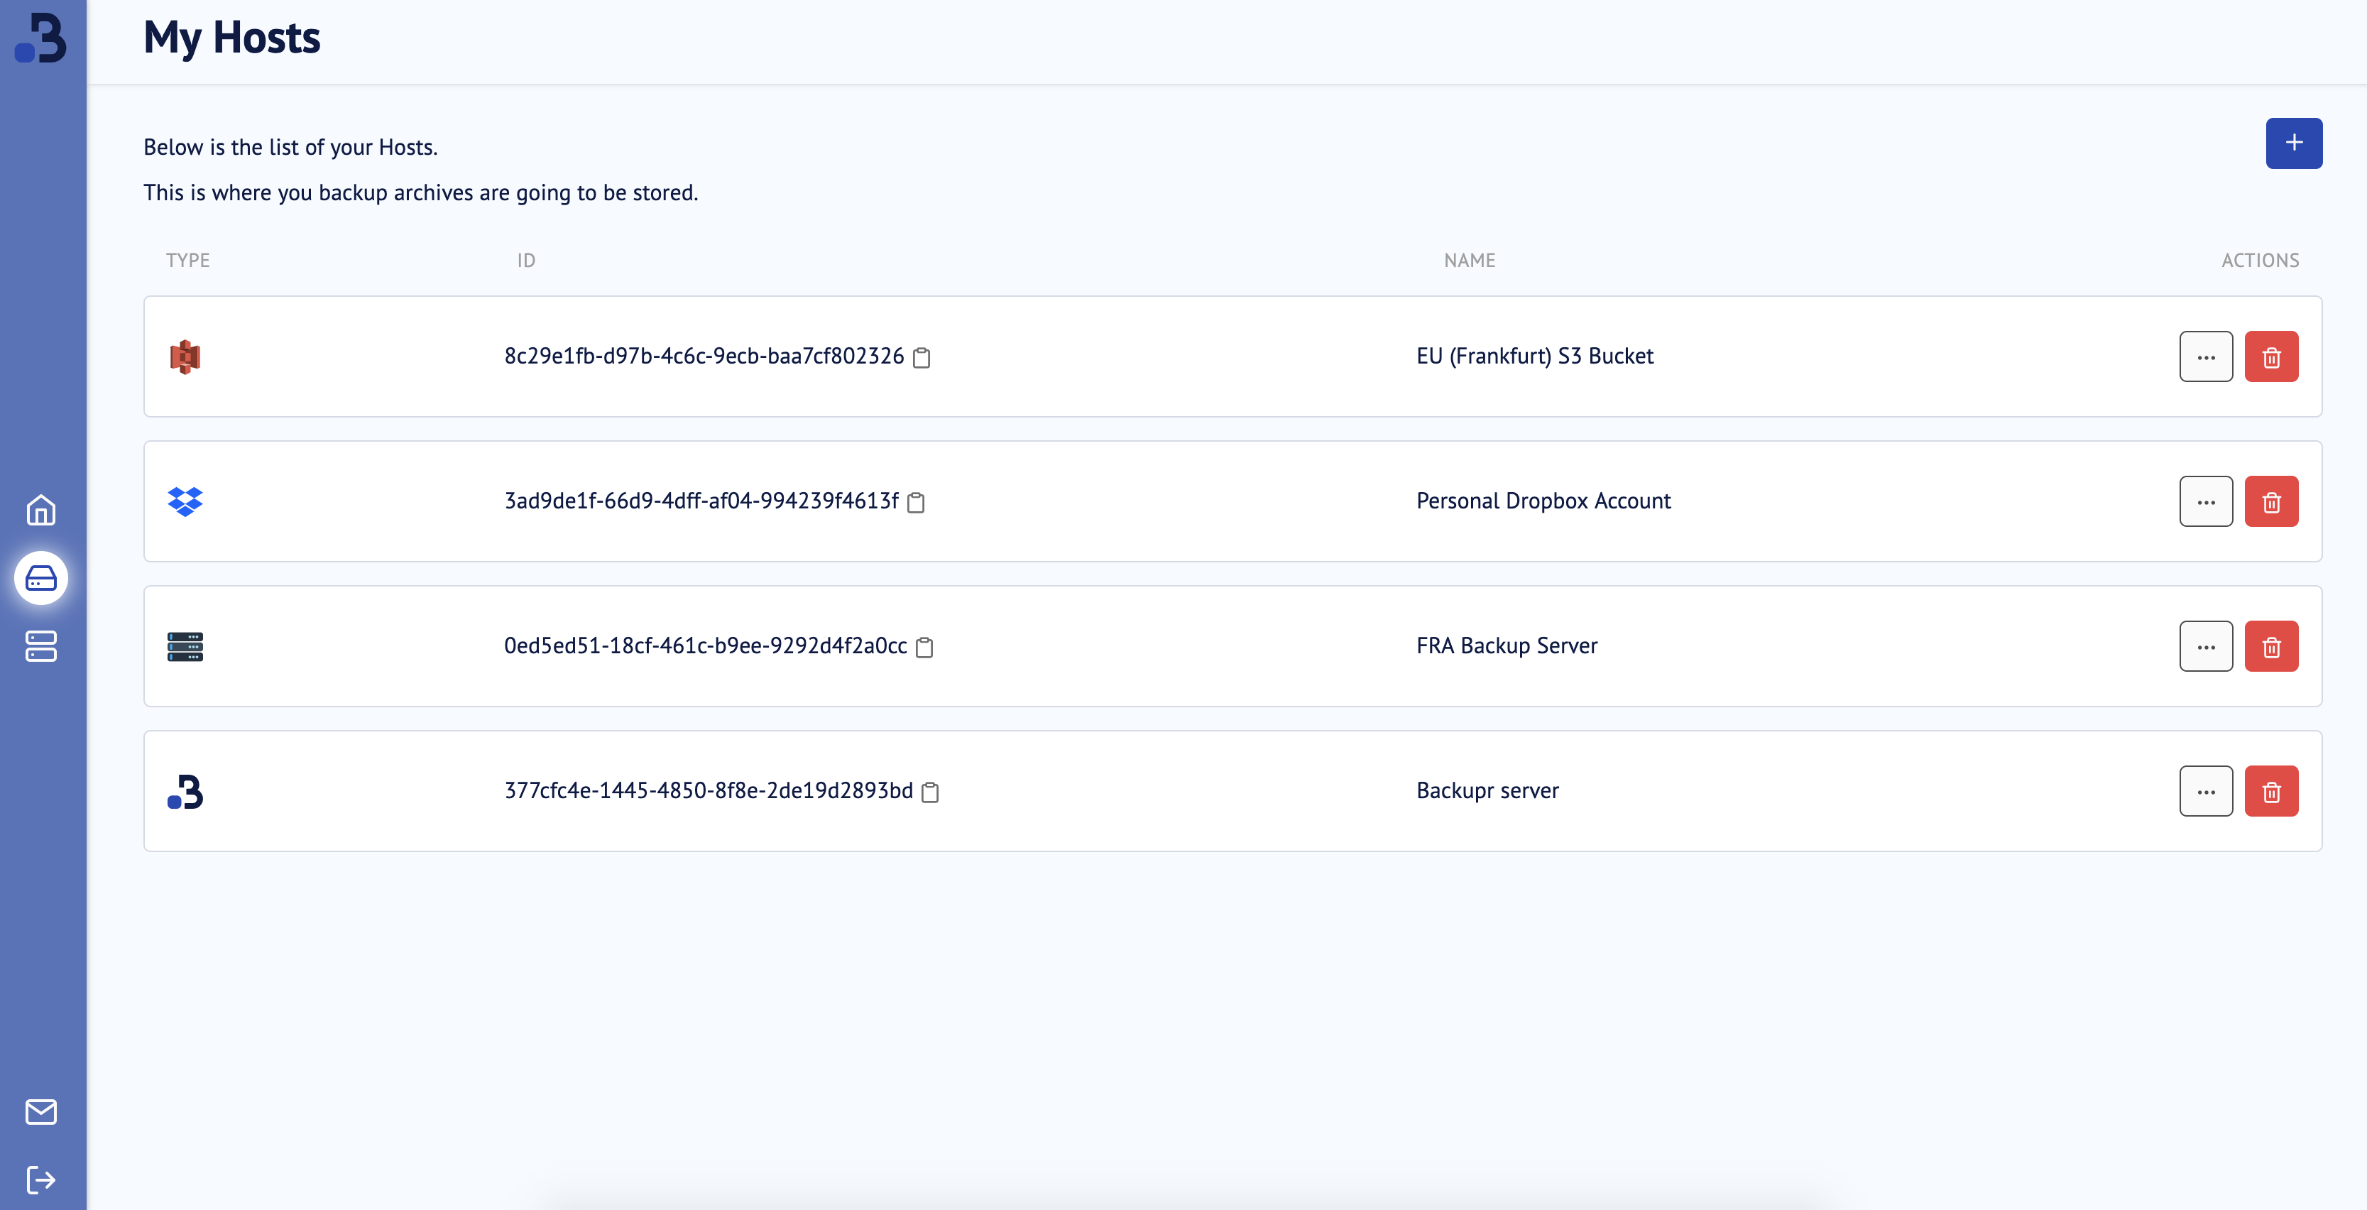Click the name Personal Dropbox Account

[x=1543, y=501]
